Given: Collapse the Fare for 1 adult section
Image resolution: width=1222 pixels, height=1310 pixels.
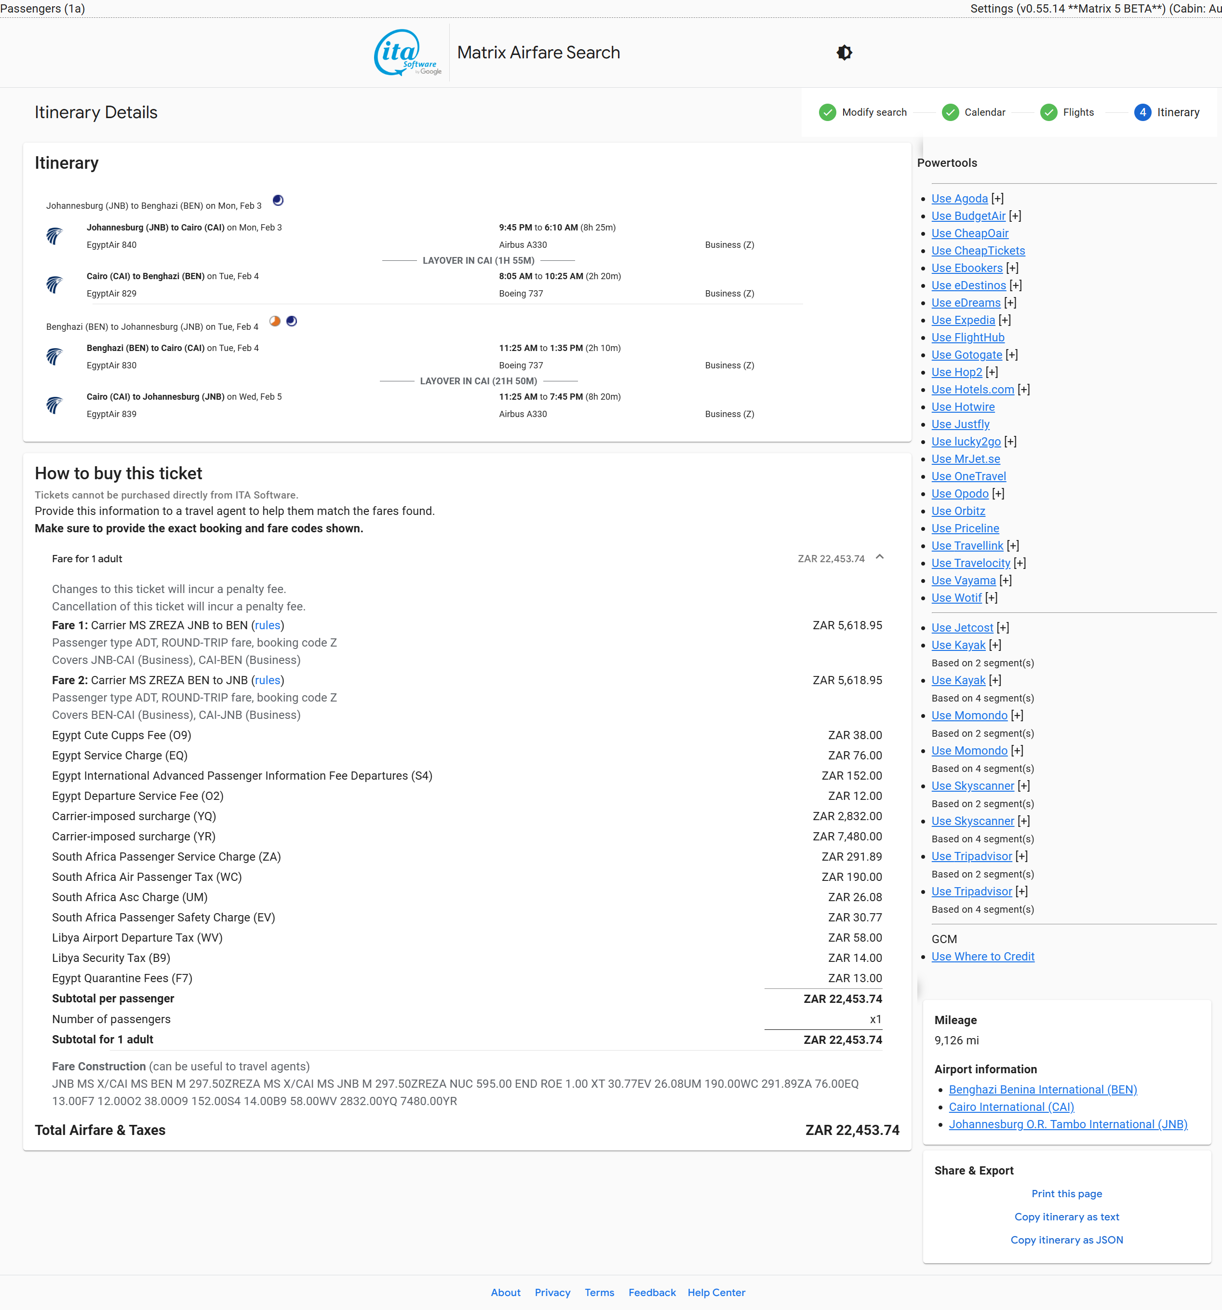Looking at the screenshot, I should (879, 557).
